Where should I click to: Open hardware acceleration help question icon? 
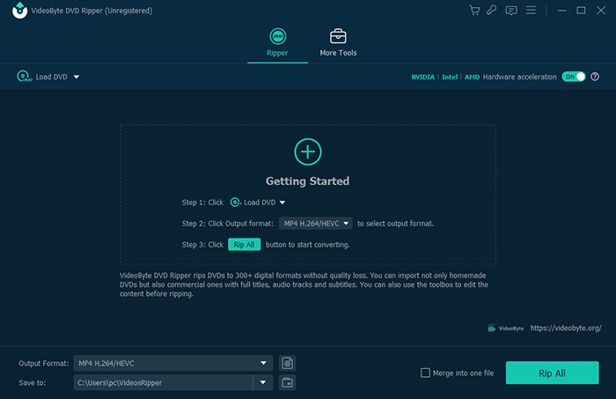pos(595,77)
